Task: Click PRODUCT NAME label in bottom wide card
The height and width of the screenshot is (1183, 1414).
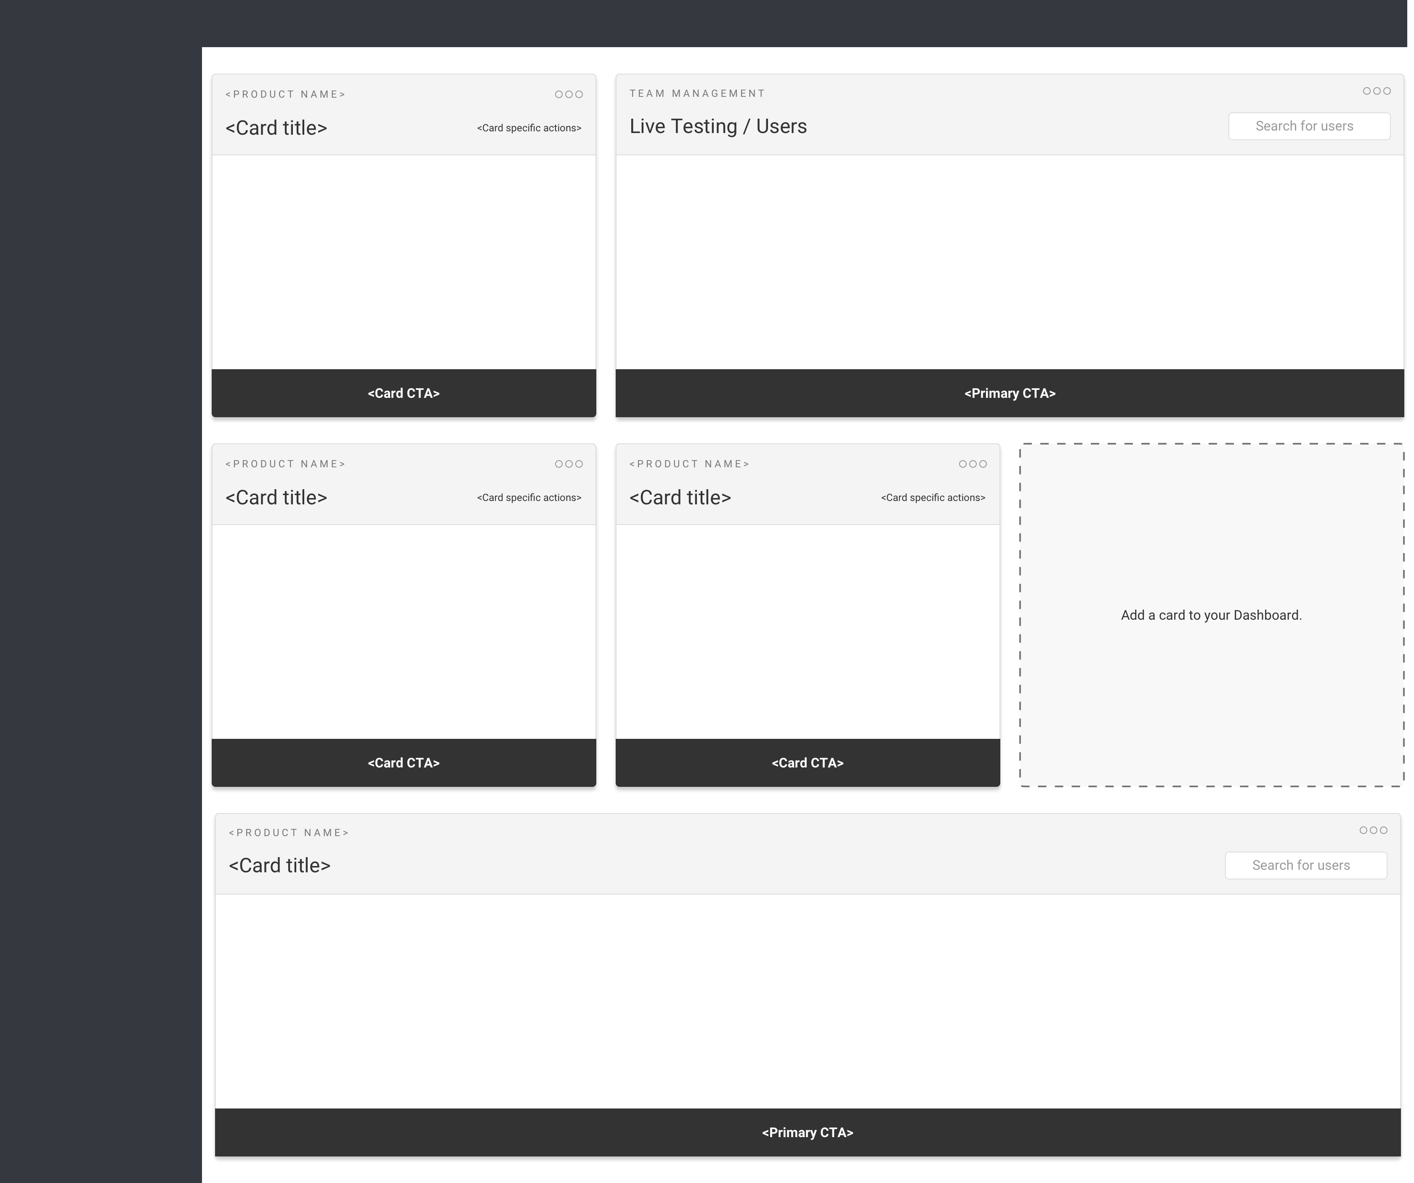Action: click(289, 833)
